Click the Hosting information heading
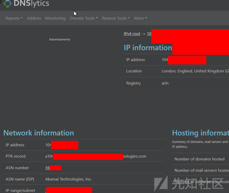Image resolution: width=229 pixels, height=193 pixels. (x=200, y=133)
